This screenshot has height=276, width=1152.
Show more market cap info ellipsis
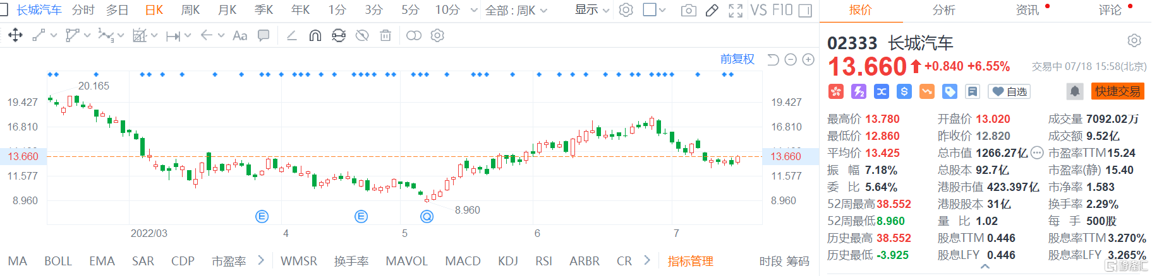(1037, 152)
